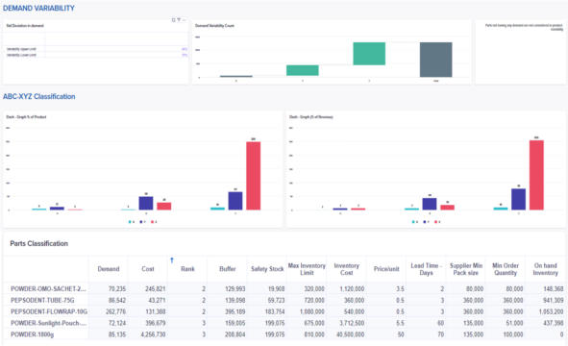This screenshot has width=568, height=346.
Task: Click Variability Upper Limit value
Action: pyautogui.click(x=185, y=49)
